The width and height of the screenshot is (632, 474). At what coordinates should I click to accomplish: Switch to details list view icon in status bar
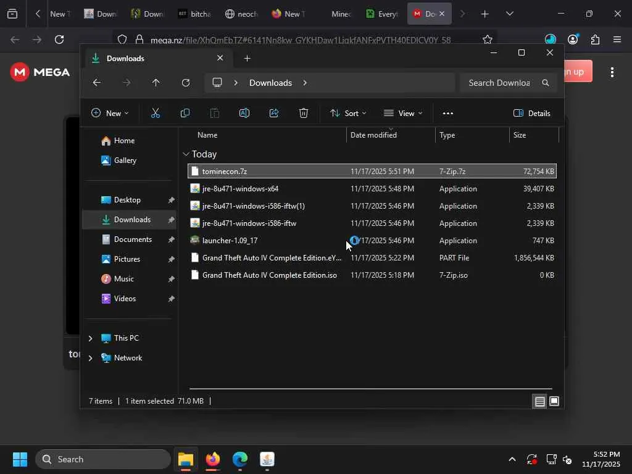539,401
